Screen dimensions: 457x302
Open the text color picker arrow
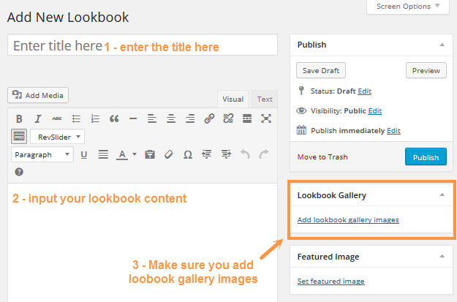pos(135,154)
